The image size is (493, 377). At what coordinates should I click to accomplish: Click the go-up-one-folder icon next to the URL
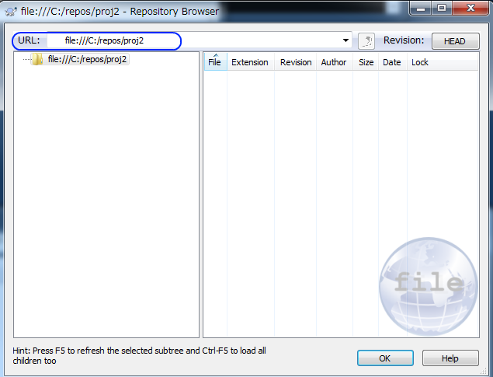(366, 41)
